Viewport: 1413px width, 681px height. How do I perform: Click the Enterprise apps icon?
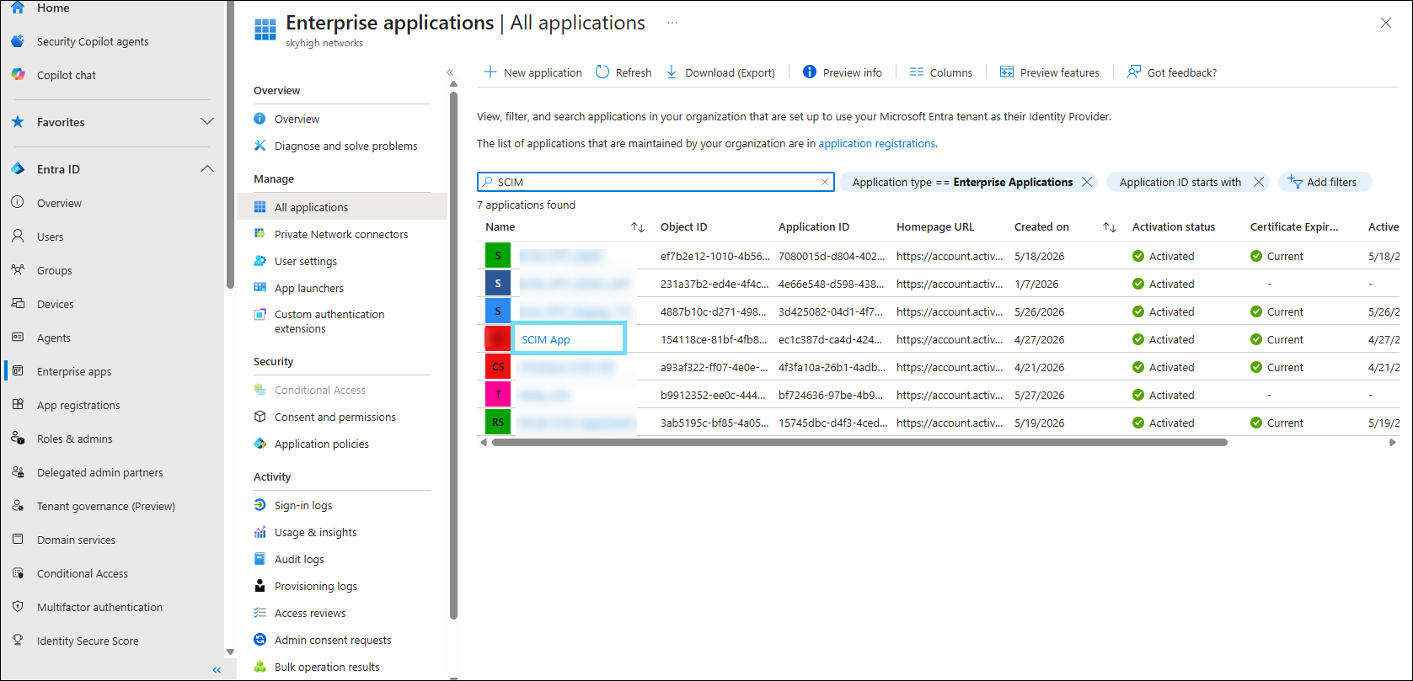[18, 371]
